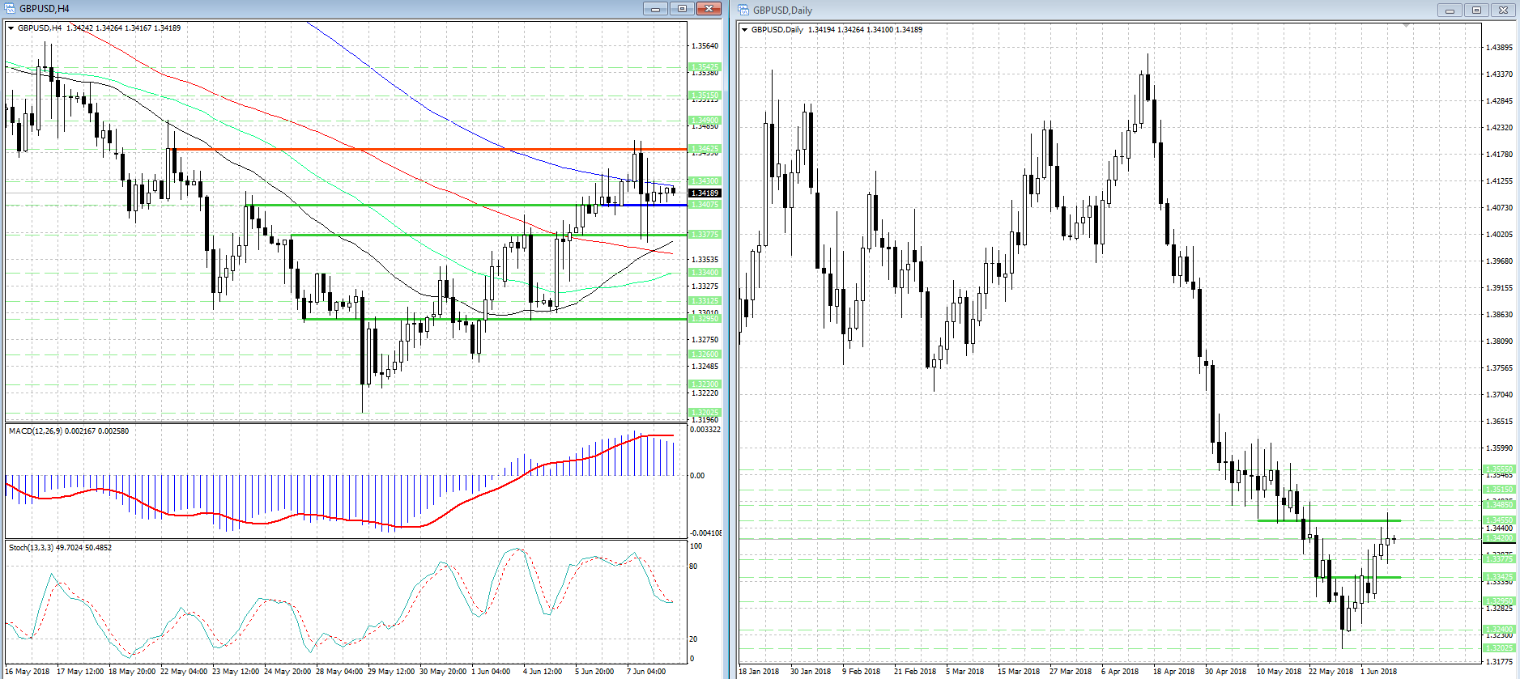This screenshot has width=1520, height=679.
Task: Restore the GBPUSD,Daily chart window size
Action: pyautogui.click(x=1476, y=11)
